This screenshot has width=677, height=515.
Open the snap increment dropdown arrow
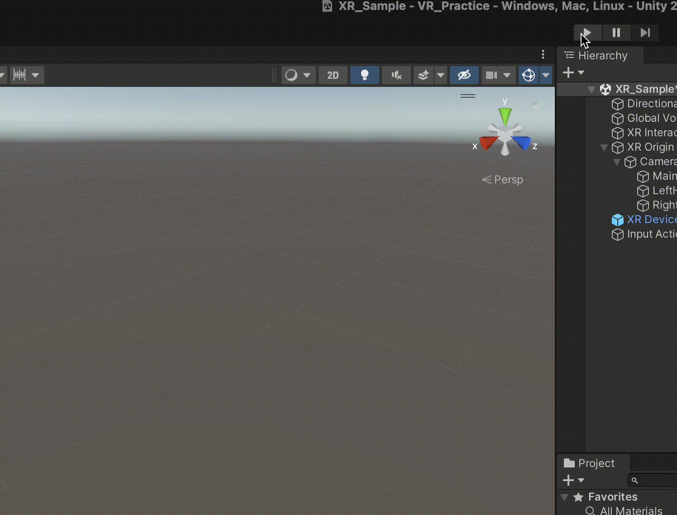click(x=35, y=75)
